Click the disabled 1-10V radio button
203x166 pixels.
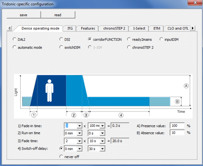pyautogui.click(x=90, y=47)
